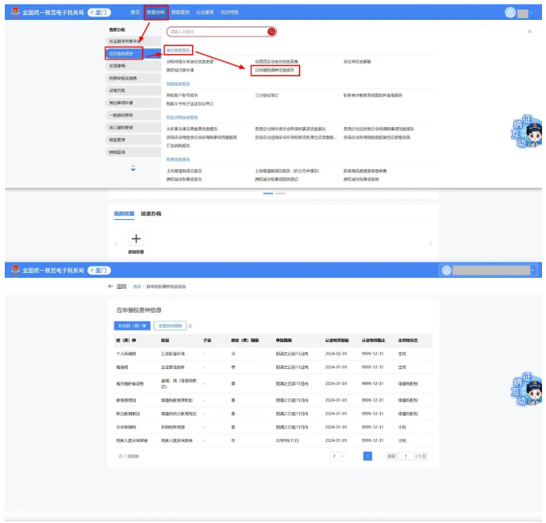
Task: Click the page jump number input in pagination
Action: pyautogui.click(x=405, y=456)
